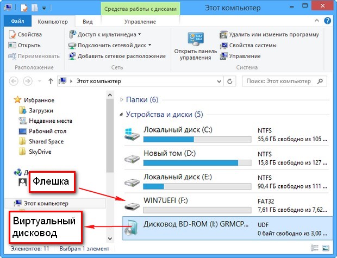Select Избранное in the navigation pane
Viewport: 337px width, 258px height.
click(34, 100)
